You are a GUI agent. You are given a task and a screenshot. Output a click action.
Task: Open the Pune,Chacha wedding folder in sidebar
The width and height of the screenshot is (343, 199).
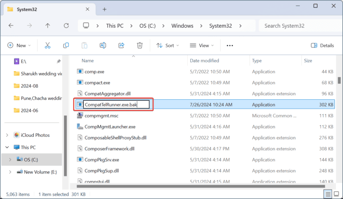38,98
